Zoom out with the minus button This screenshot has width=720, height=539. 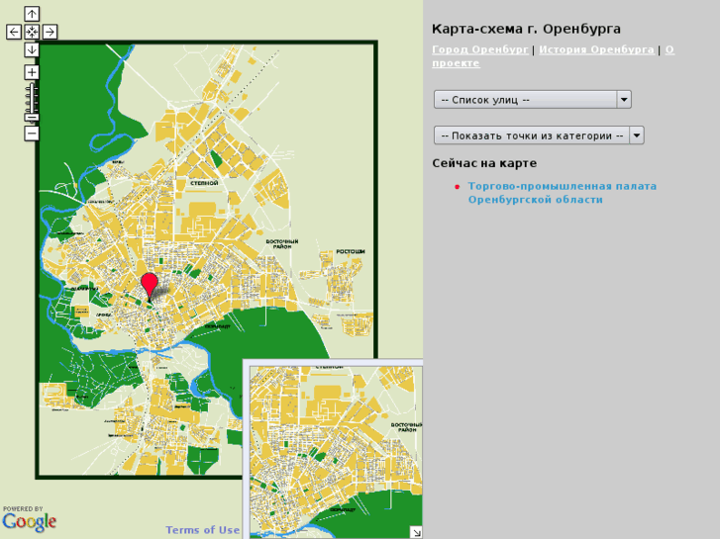tap(32, 133)
